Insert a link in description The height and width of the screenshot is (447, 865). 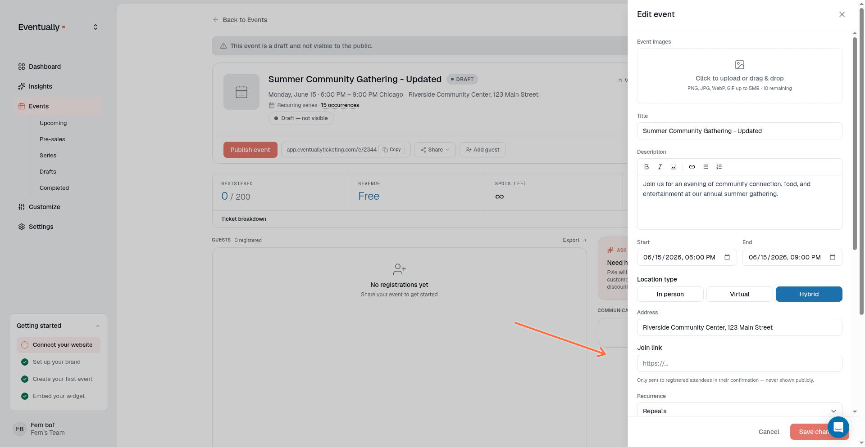tap(692, 167)
